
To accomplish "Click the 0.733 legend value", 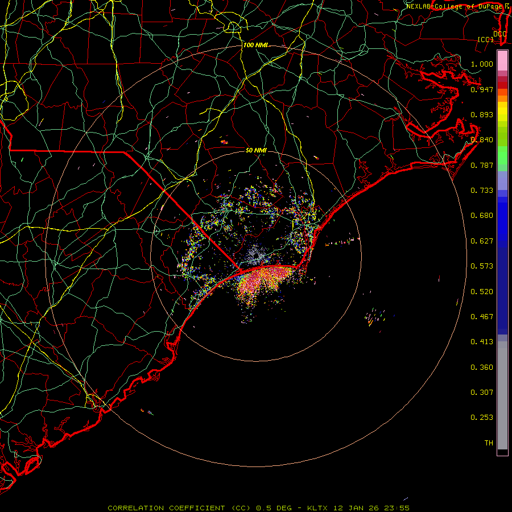I will (x=482, y=191).
